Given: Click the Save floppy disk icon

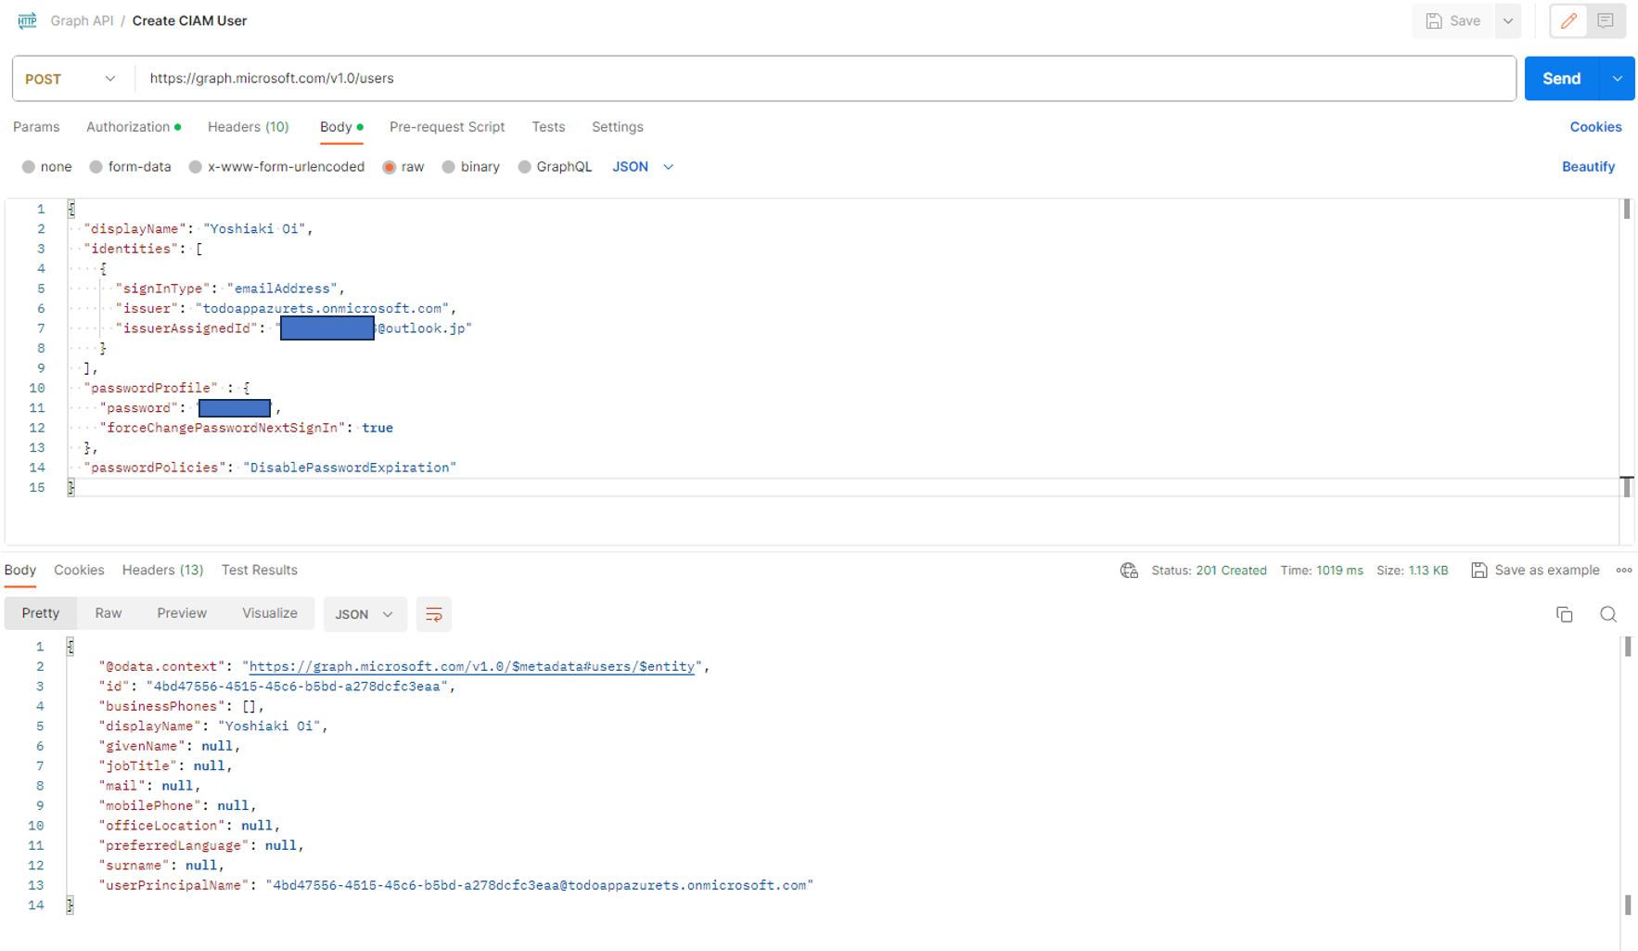Looking at the screenshot, I should [1434, 20].
